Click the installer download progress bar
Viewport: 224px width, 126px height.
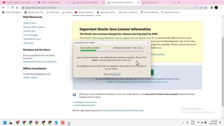tap(112, 50)
